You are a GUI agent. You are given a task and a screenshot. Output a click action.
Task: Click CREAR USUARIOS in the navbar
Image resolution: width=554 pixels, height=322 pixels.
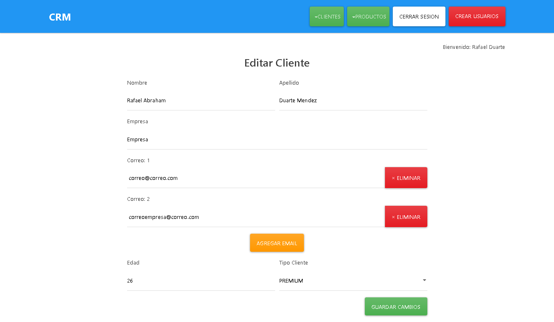[x=477, y=16]
